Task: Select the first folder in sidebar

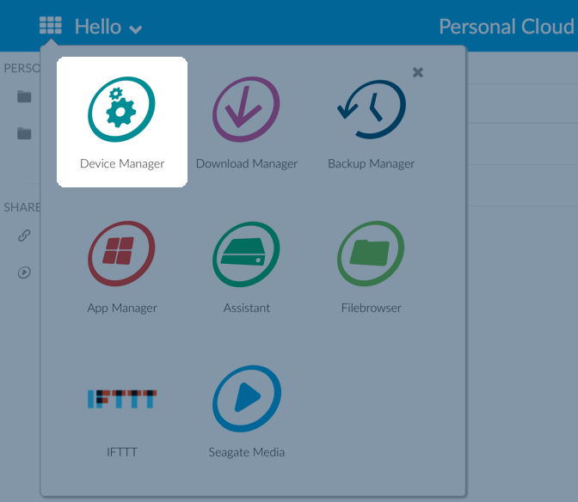Action: (x=24, y=96)
